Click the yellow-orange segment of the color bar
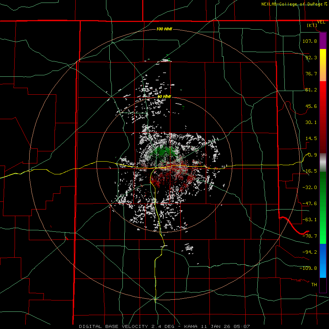329x329 pixels. 323,65
